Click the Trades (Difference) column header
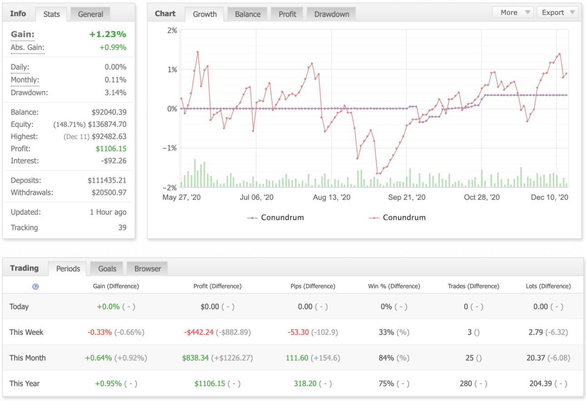The width and height of the screenshot is (586, 401). 473,286
